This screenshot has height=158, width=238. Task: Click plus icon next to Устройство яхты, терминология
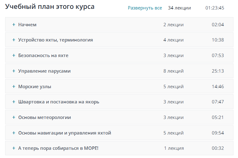click(14, 40)
